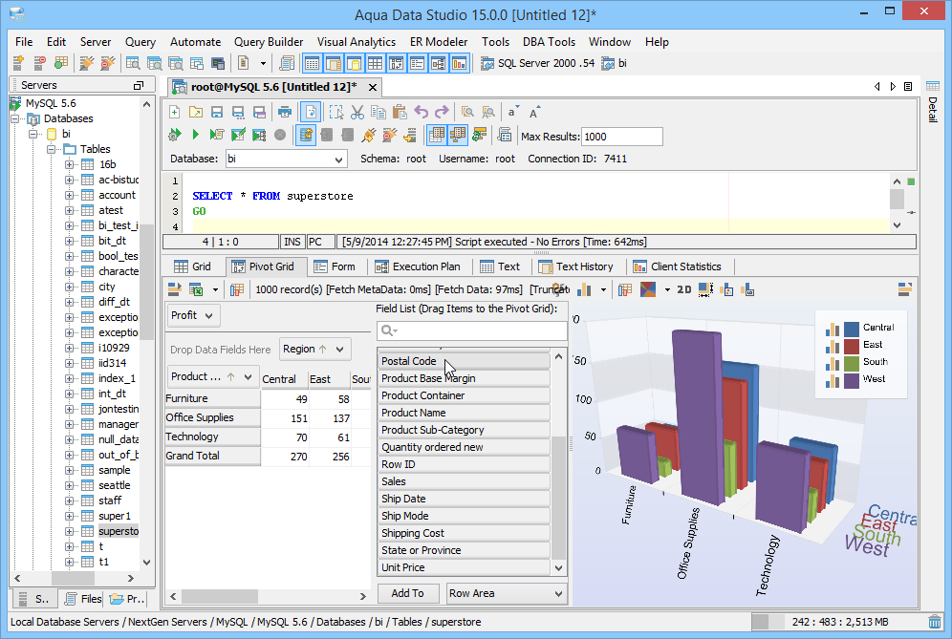Click the copy icon in editor toolbar
This screenshot has width=952, height=639.
(379, 113)
